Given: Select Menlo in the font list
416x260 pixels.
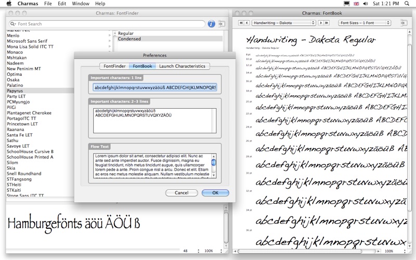Looking at the screenshot, I should pos(13,35).
